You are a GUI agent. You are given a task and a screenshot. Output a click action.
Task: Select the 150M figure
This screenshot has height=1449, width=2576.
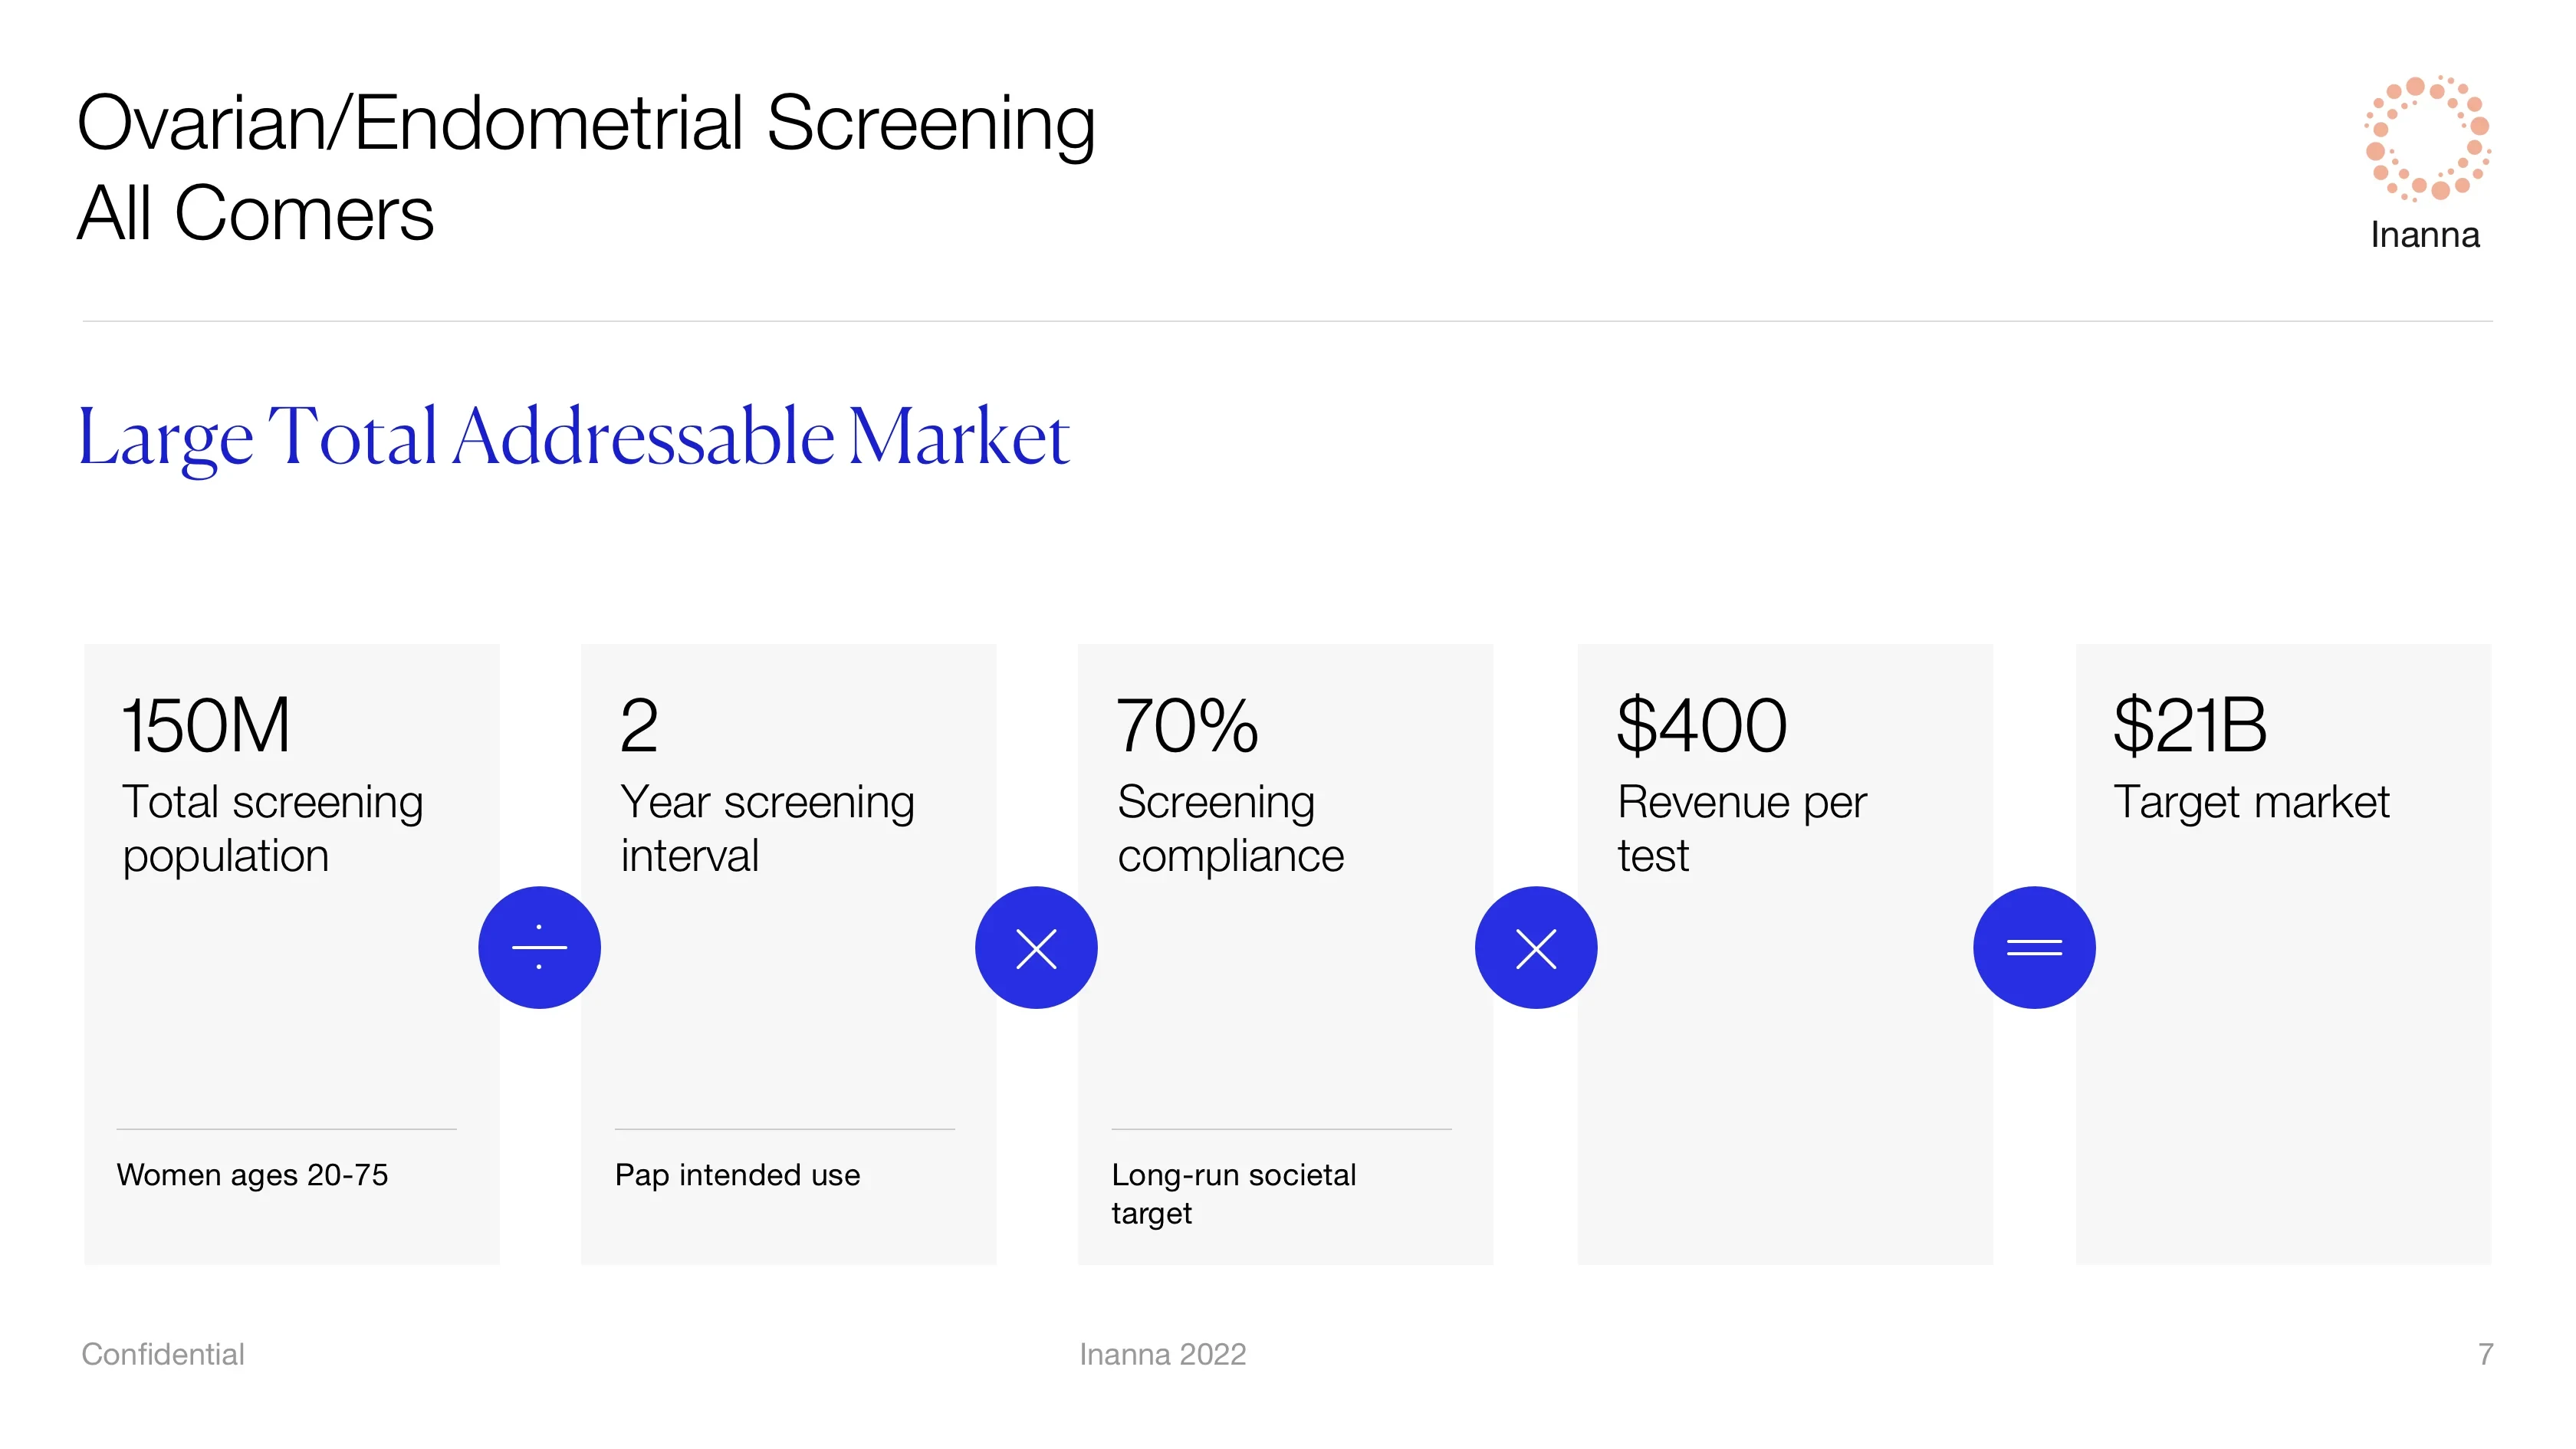click(206, 725)
